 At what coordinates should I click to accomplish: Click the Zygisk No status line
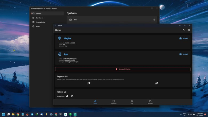point(62,45)
